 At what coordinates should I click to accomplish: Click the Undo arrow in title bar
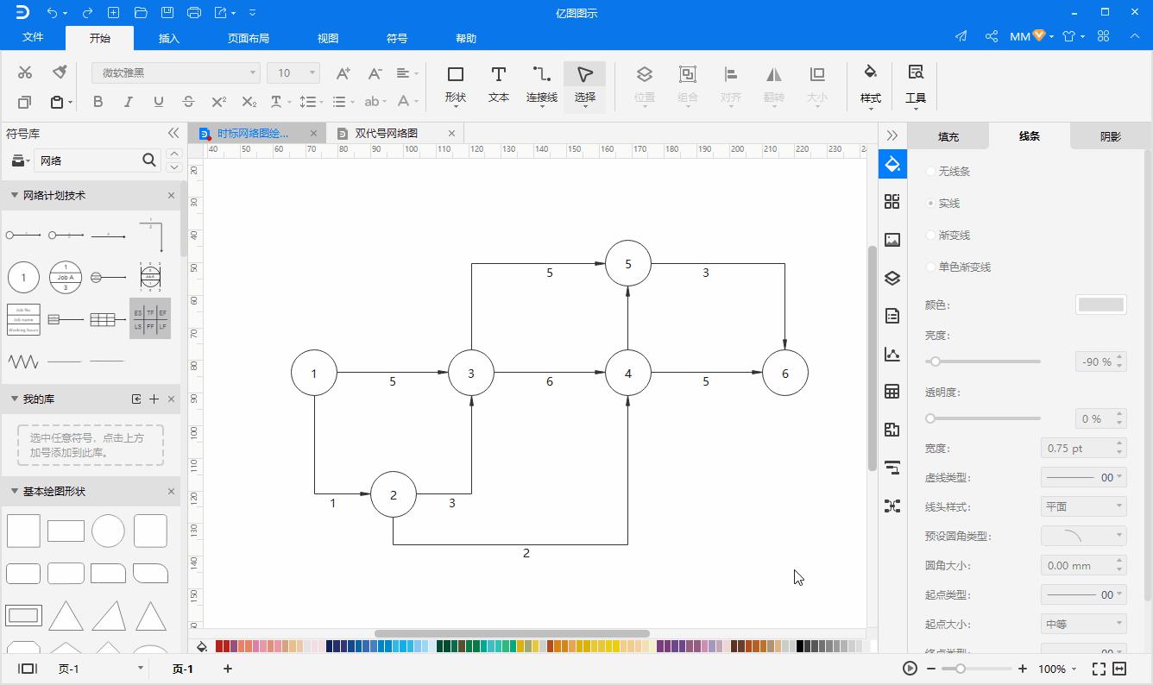pyautogui.click(x=53, y=13)
